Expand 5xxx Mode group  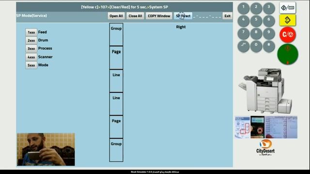[31, 65]
